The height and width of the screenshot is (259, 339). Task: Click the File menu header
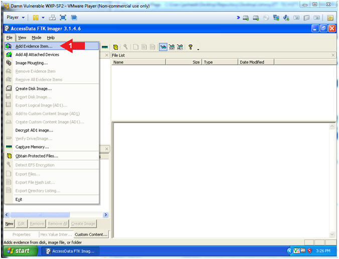[x=10, y=38]
